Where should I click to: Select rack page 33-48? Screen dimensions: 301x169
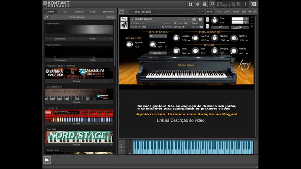pos(227,12)
